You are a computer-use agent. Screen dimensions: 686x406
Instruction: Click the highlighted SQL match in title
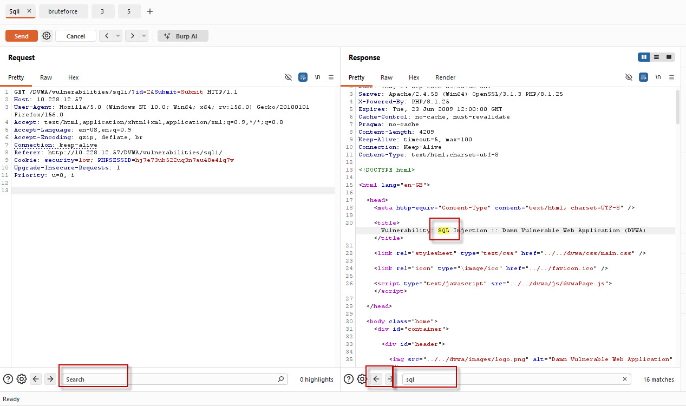coord(443,231)
